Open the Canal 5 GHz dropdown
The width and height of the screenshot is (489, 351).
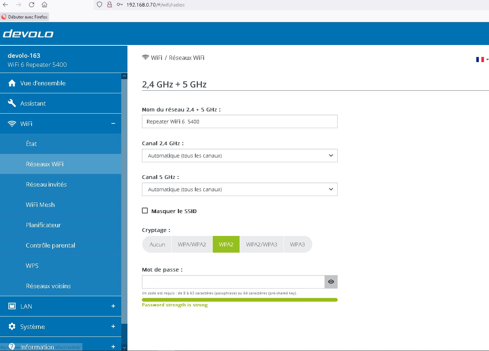240,189
